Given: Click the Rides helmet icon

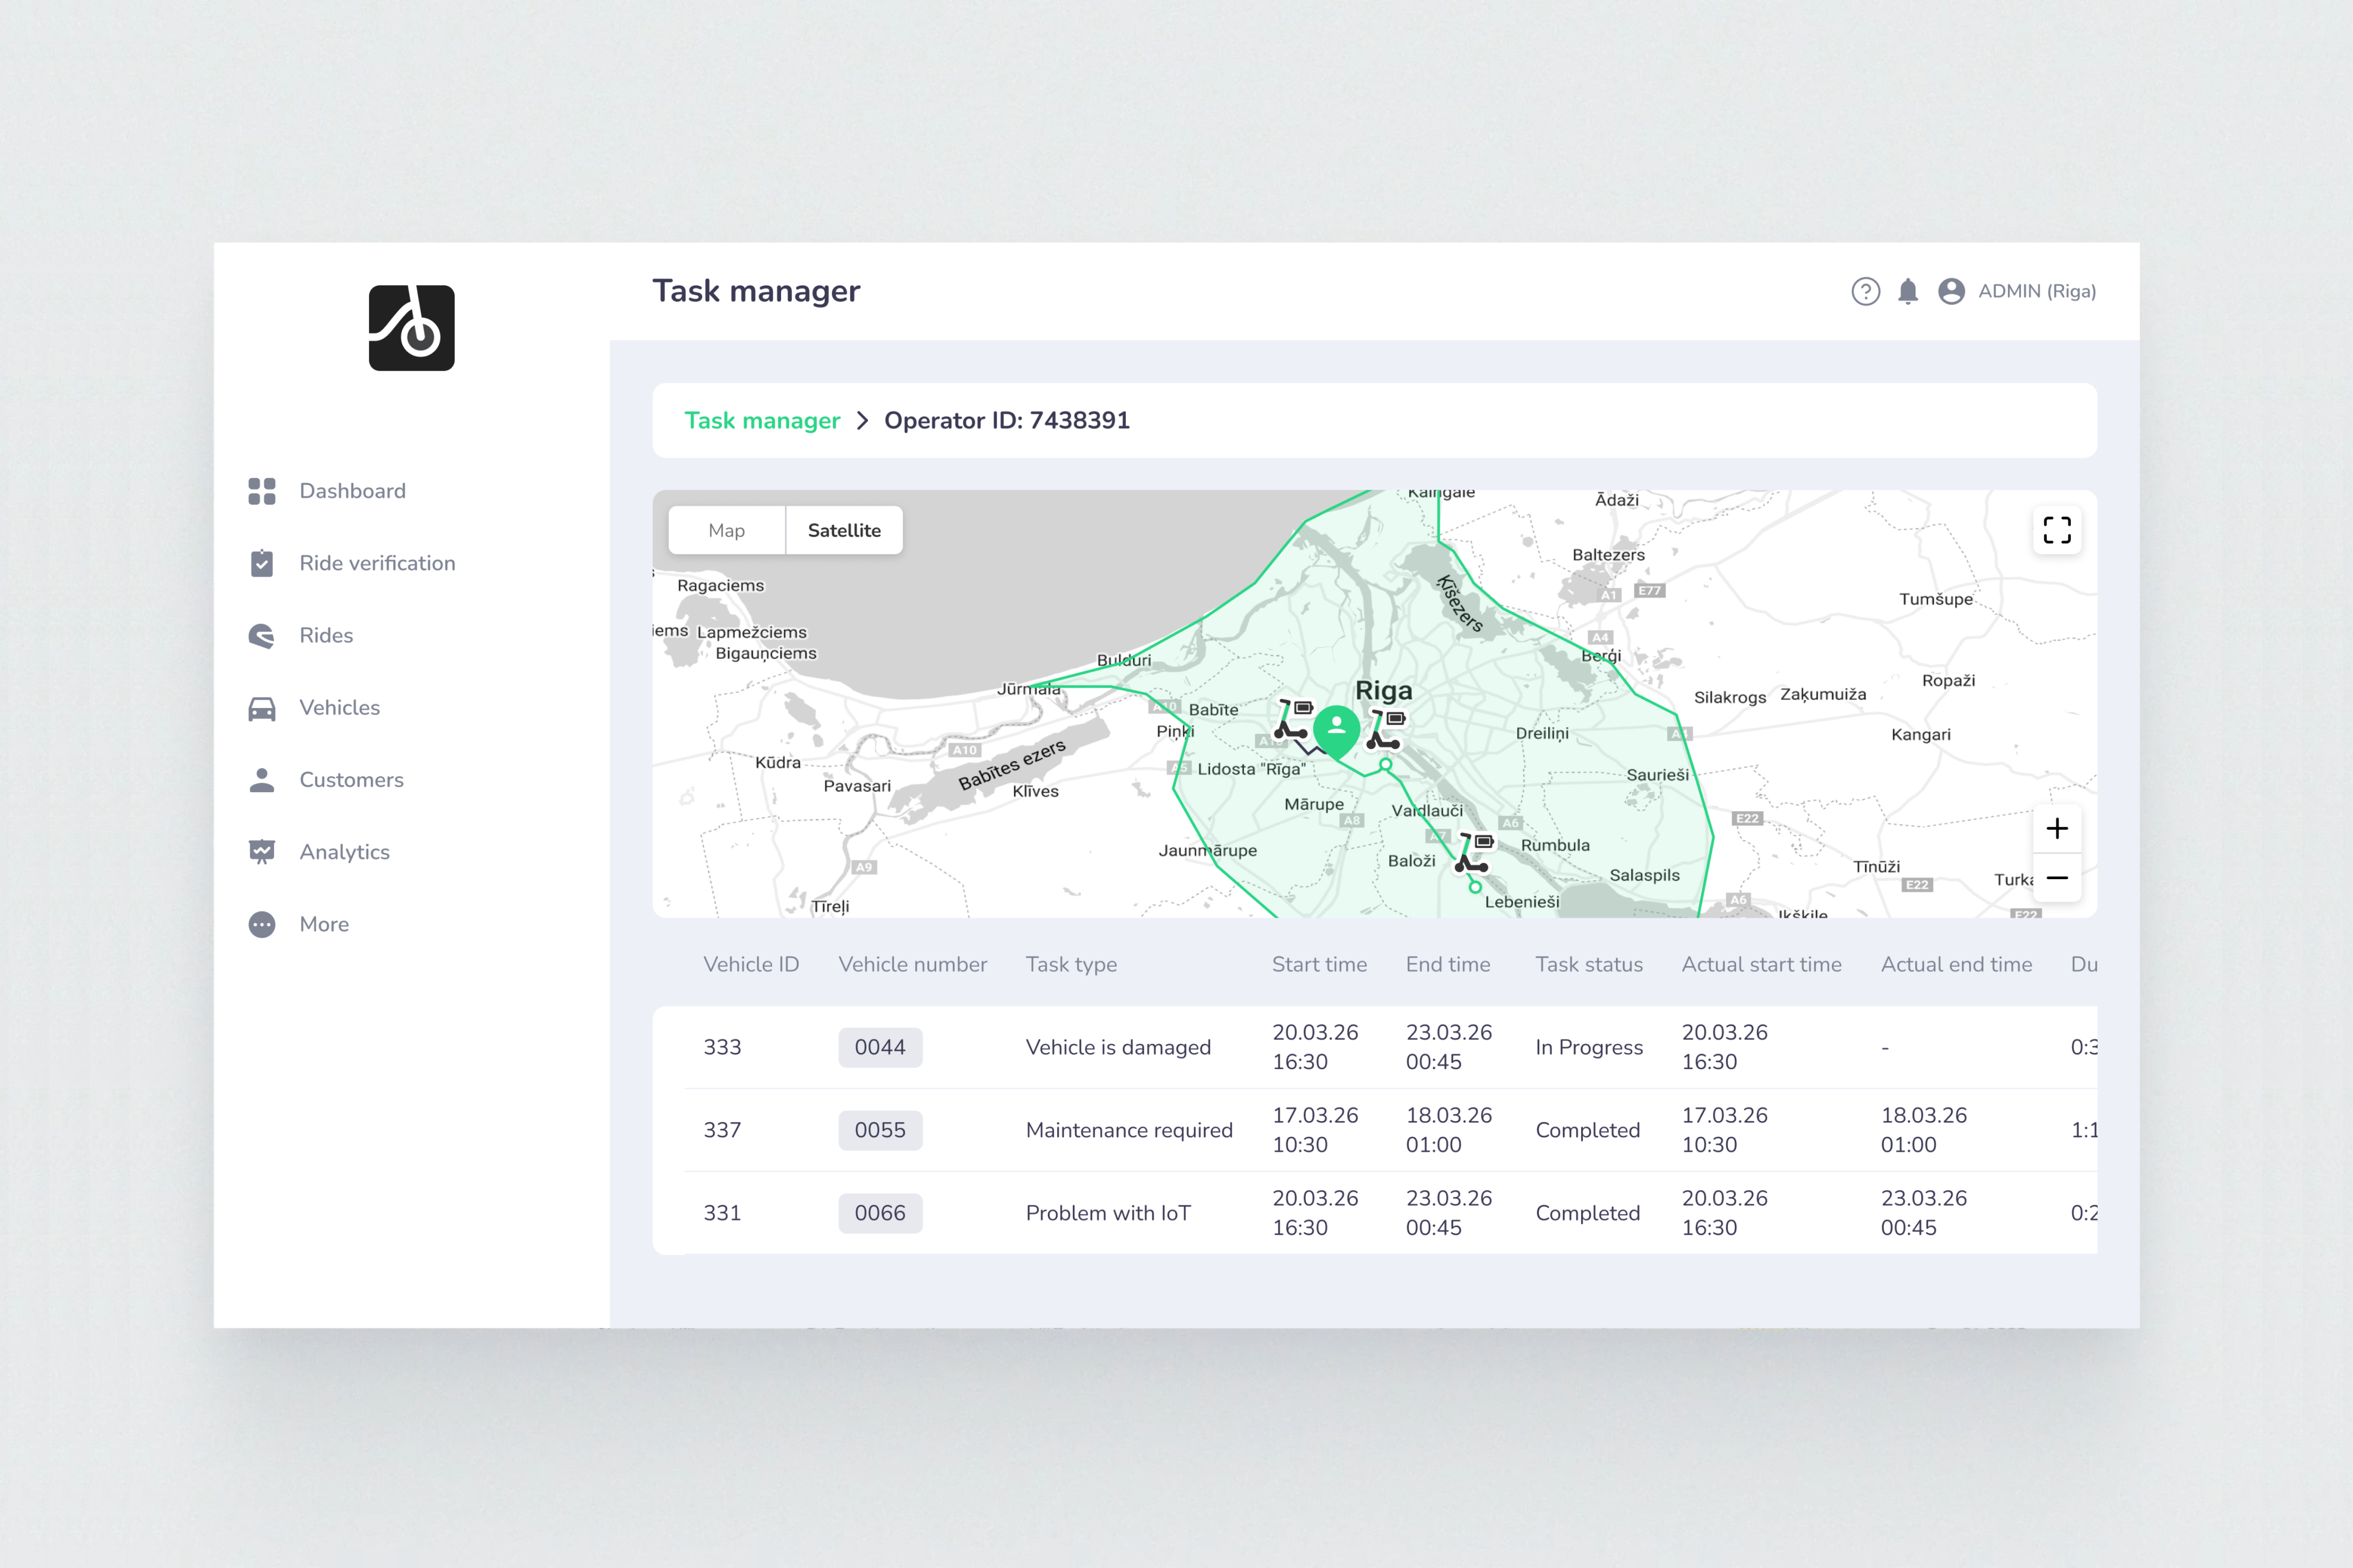Looking at the screenshot, I should point(262,636).
